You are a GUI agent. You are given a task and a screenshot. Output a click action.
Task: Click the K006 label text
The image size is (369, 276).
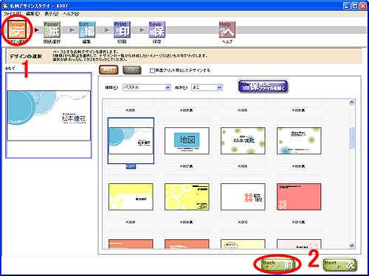243,110
